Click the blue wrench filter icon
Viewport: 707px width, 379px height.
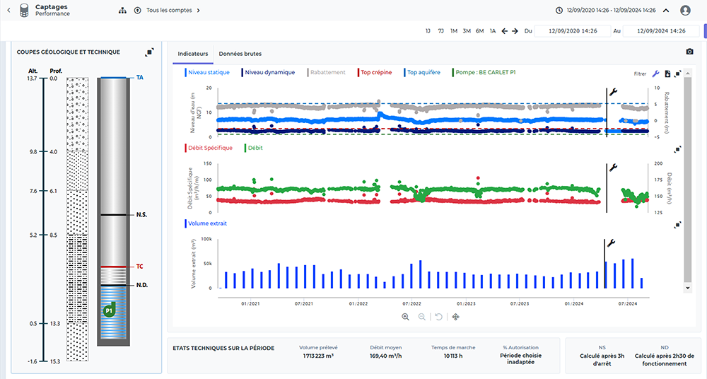(x=655, y=74)
